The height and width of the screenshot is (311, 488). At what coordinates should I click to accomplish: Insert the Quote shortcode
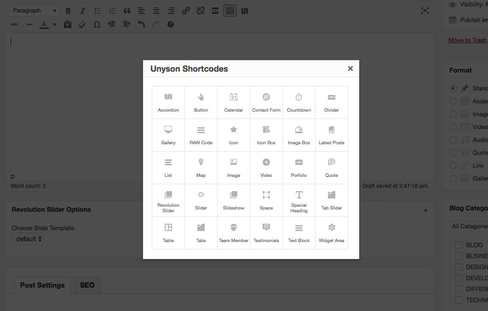coord(332,168)
